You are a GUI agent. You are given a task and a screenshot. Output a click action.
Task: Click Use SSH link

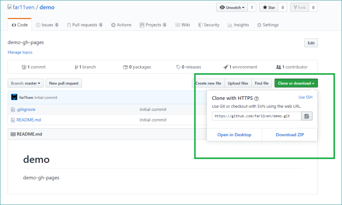pyautogui.click(x=305, y=97)
